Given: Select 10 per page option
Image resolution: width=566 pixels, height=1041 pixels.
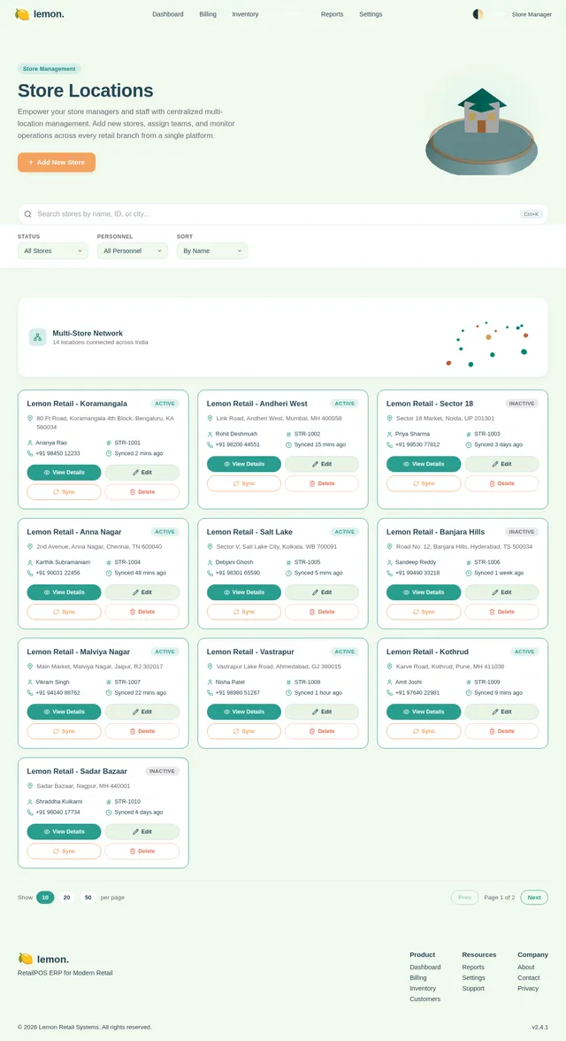Looking at the screenshot, I should (x=45, y=898).
